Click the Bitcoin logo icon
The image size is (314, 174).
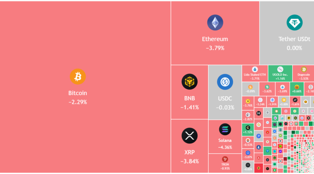[77, 77]
